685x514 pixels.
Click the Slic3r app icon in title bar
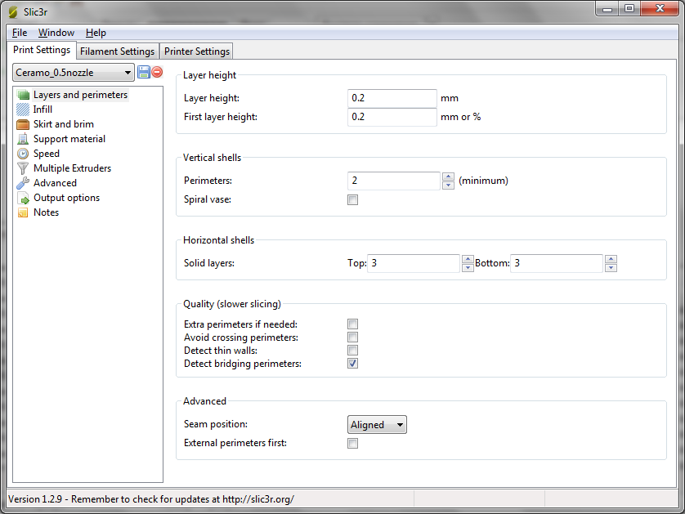[x=14, y=11]
